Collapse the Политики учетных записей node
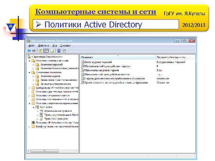Viewport: 215px width, 161px height. pos(29,61)
